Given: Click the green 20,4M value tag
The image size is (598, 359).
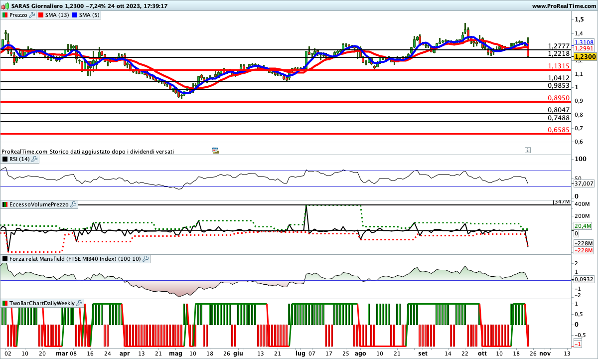Looking at the screenshot, I should tap(584, 225).
